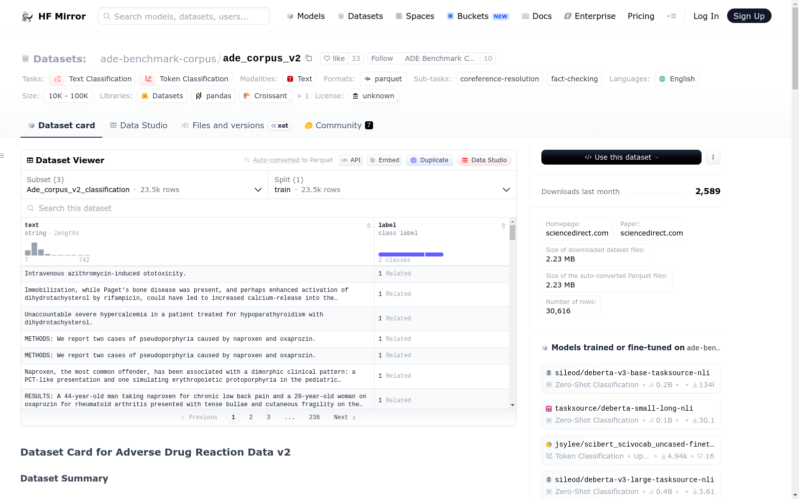Click the Embed button
Viewport: 799px width, 499px height.
[385, 160]
